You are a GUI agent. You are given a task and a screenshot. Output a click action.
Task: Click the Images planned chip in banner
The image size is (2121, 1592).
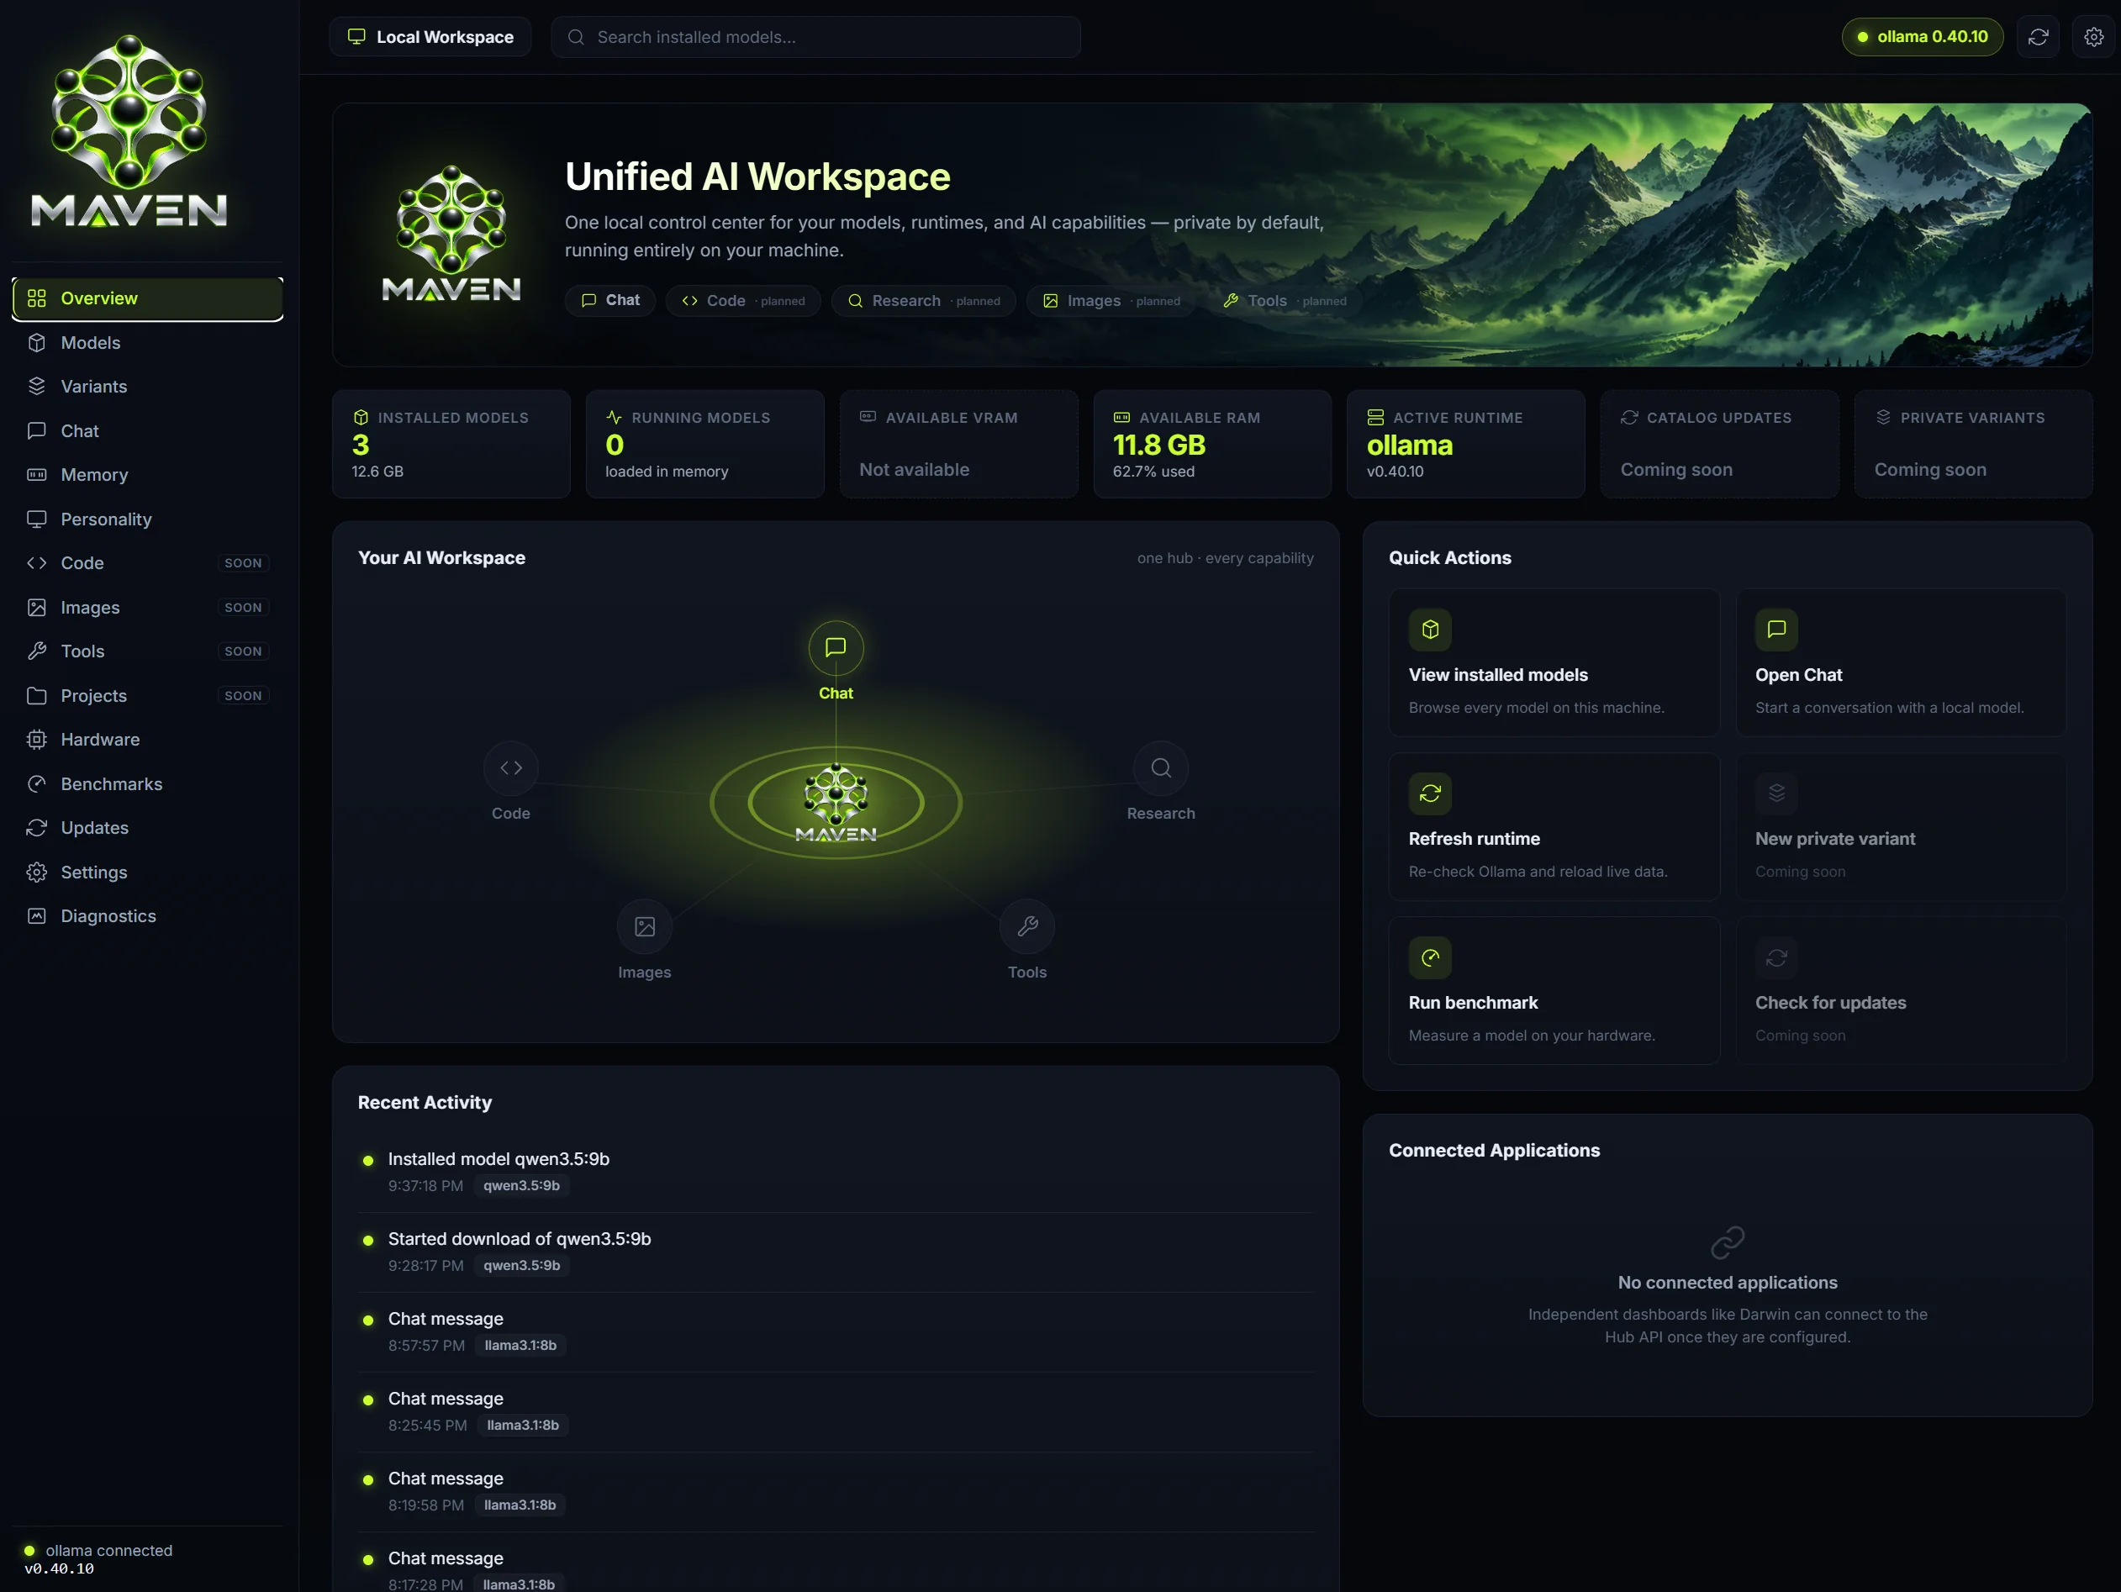point(1111,301)
